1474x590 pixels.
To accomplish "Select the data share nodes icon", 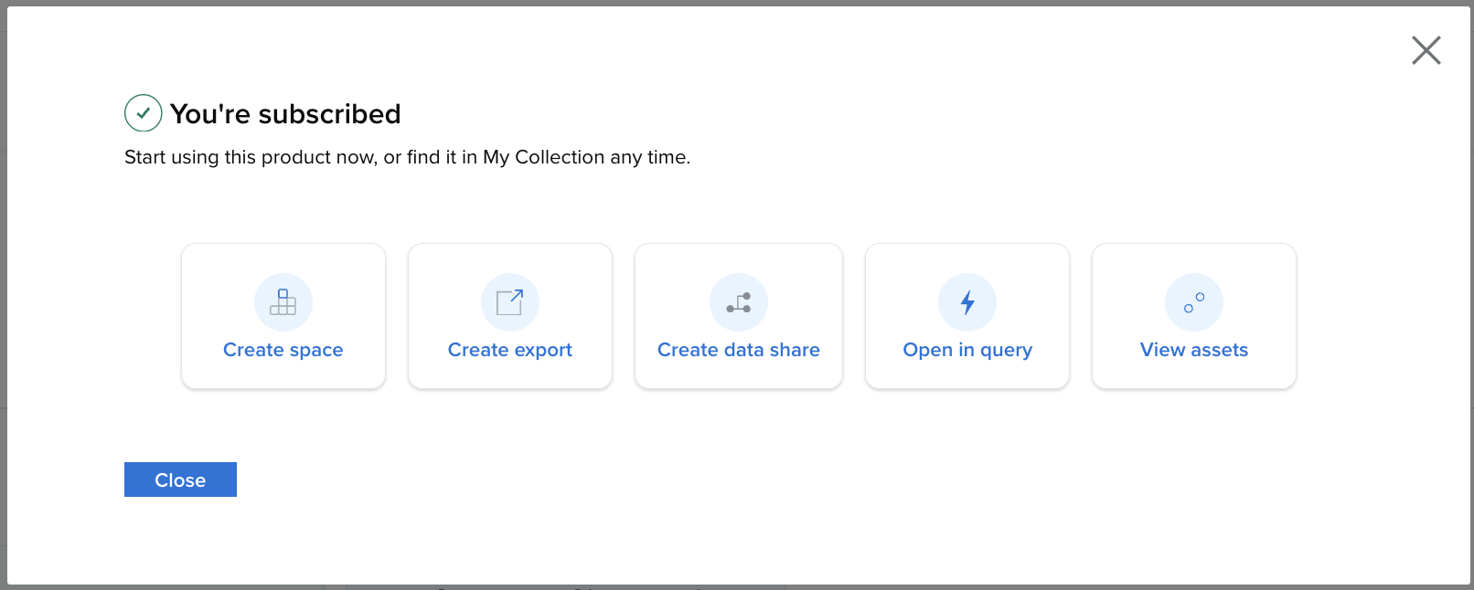I will [x=739, y=302].
